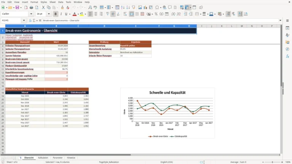This screenshot has height=164, width=292.
Task: Toggle the AutoFilter funnel icon
Action: [x=133, y=8]
